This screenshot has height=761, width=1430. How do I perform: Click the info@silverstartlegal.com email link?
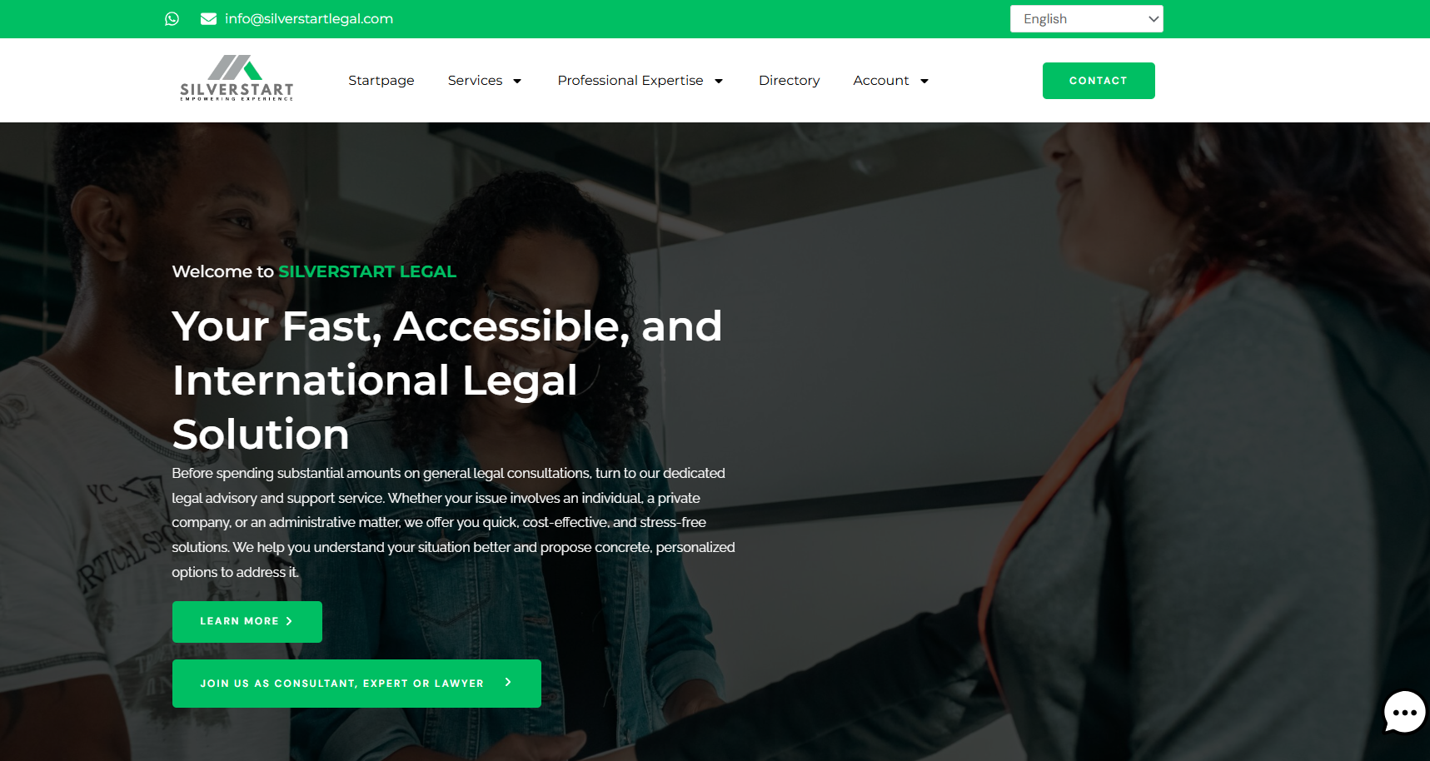click(x=309, y=18)
